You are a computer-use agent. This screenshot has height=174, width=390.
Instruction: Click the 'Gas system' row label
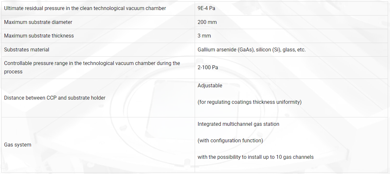pyautogui.click(x=18, y=145)
